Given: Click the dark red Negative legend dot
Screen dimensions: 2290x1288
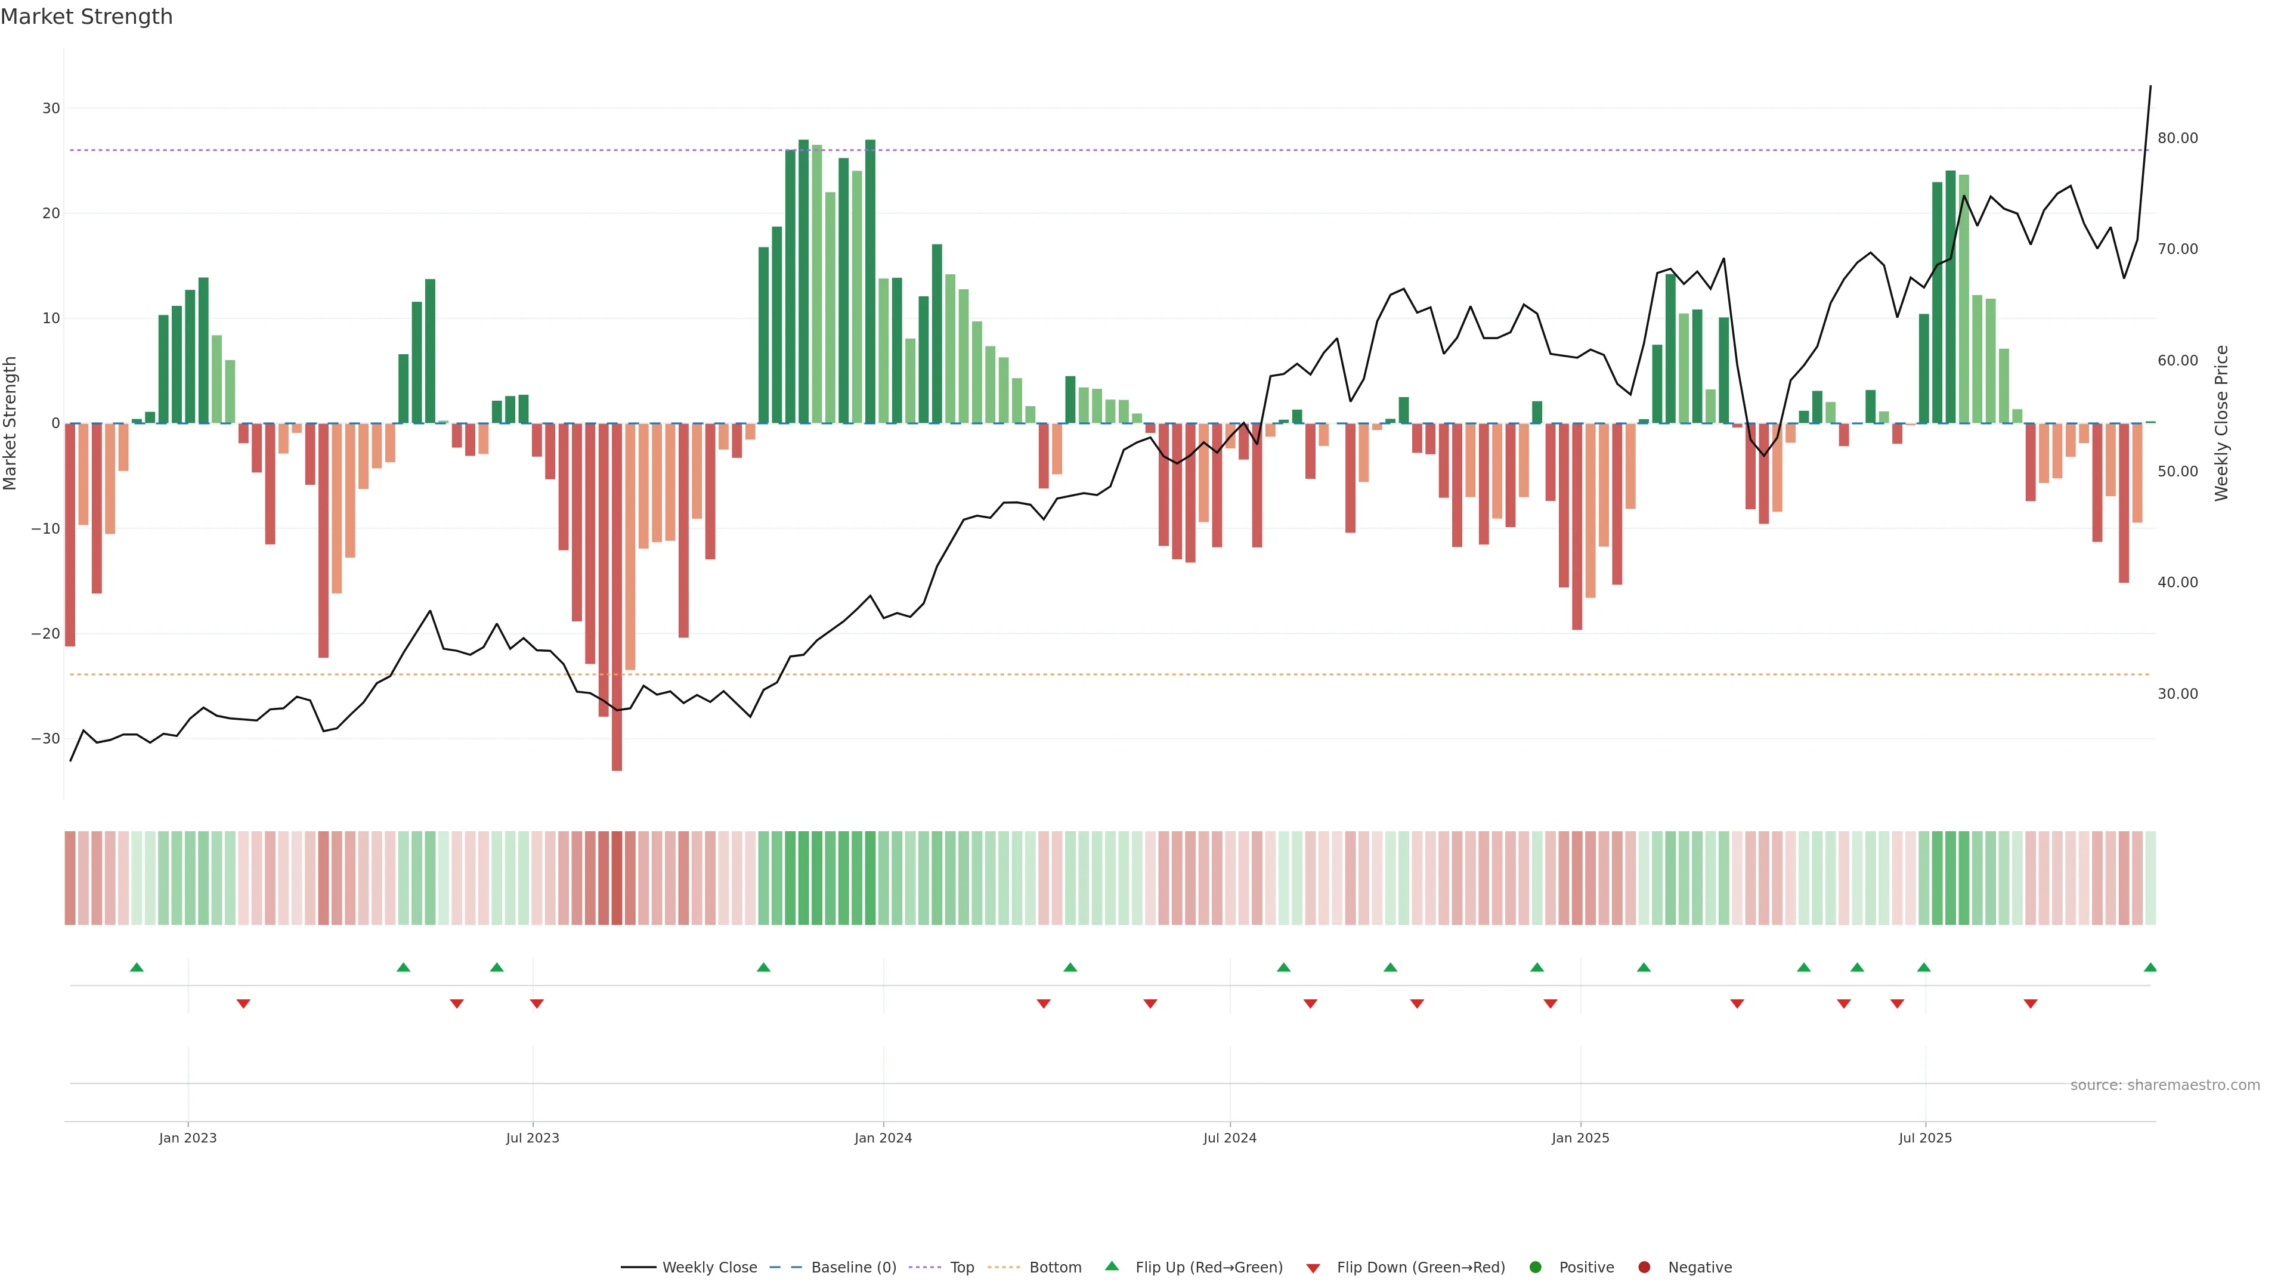Looking at the screenshot, I should [1644, 1268].
